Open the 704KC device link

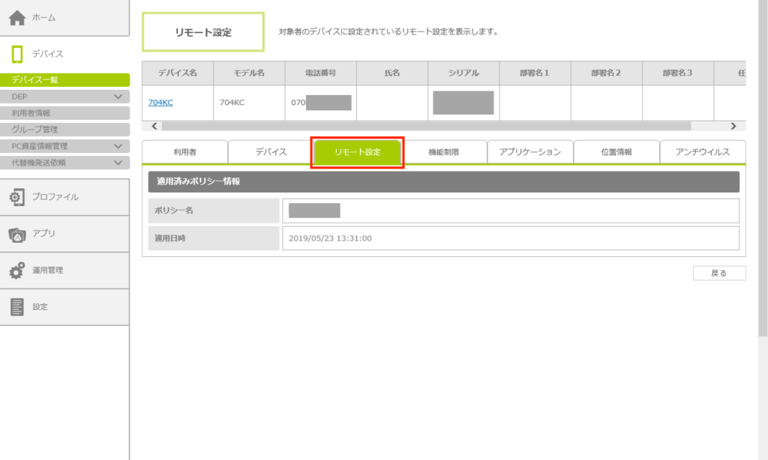[160, 103]
